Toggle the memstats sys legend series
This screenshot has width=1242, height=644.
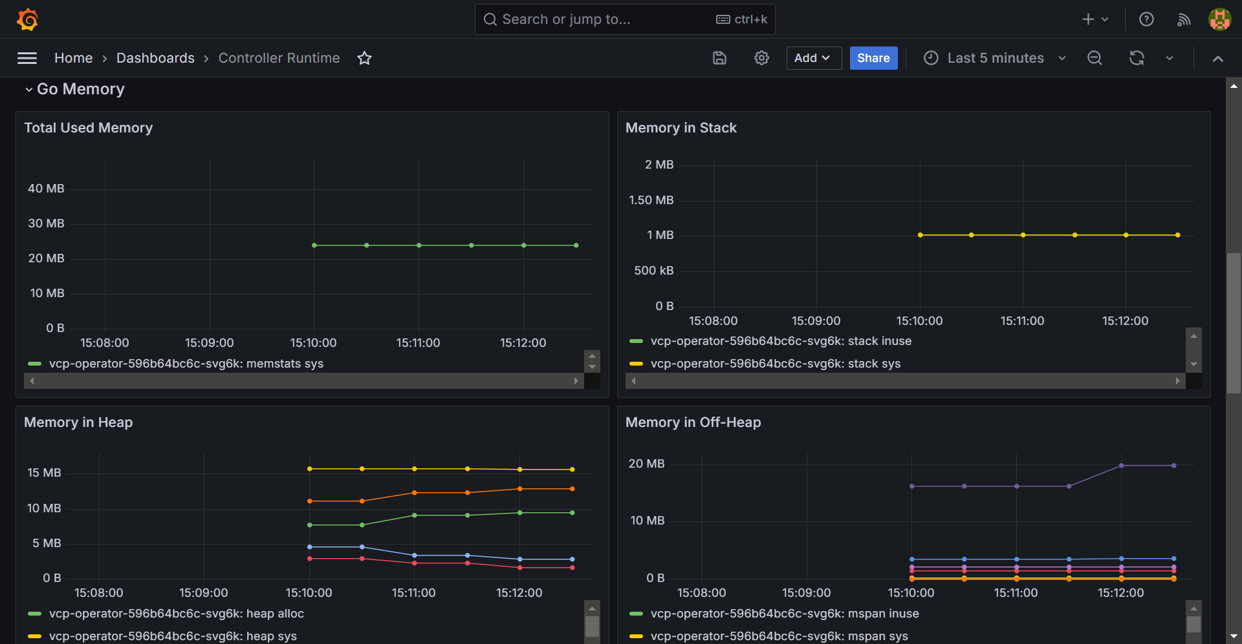click(186, 364)
